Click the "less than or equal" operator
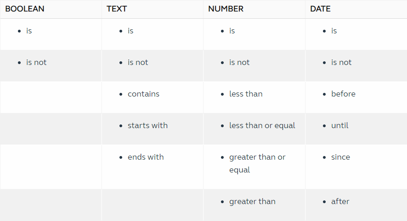The image size is (407, 221). pos(262,126)
